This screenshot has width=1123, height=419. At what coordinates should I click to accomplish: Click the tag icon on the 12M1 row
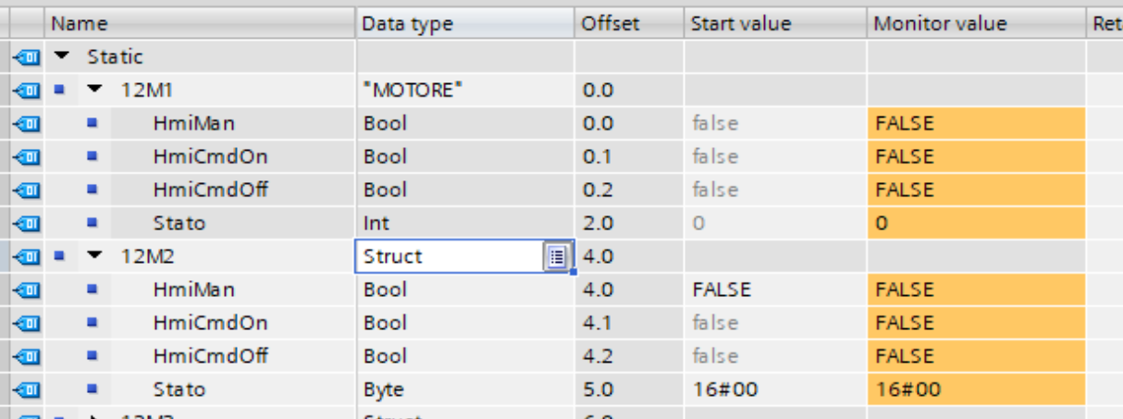point(26,91)
